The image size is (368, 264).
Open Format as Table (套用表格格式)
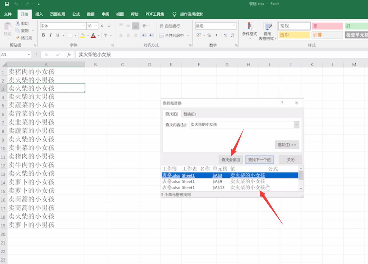coord(267,31)
